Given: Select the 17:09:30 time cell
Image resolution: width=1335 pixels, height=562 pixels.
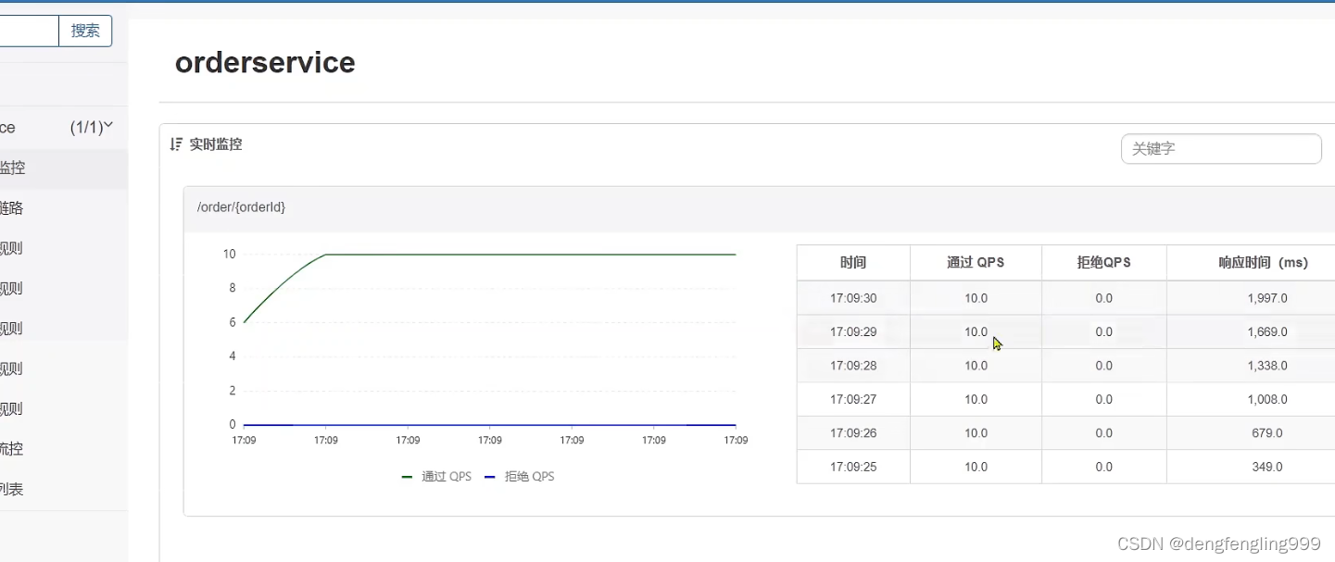Looking at the screenshot, I should pos(852,298).
